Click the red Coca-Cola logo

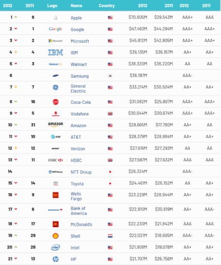pyautogui.click(x=55, y=102)
